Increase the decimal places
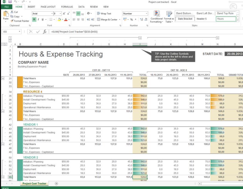Viewport: 243px width, 189px height. tap(142, 19)
